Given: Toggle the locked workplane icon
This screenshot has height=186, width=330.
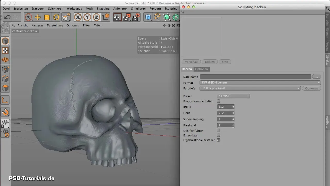Looking at the screenshot, I should pos(5,123).
